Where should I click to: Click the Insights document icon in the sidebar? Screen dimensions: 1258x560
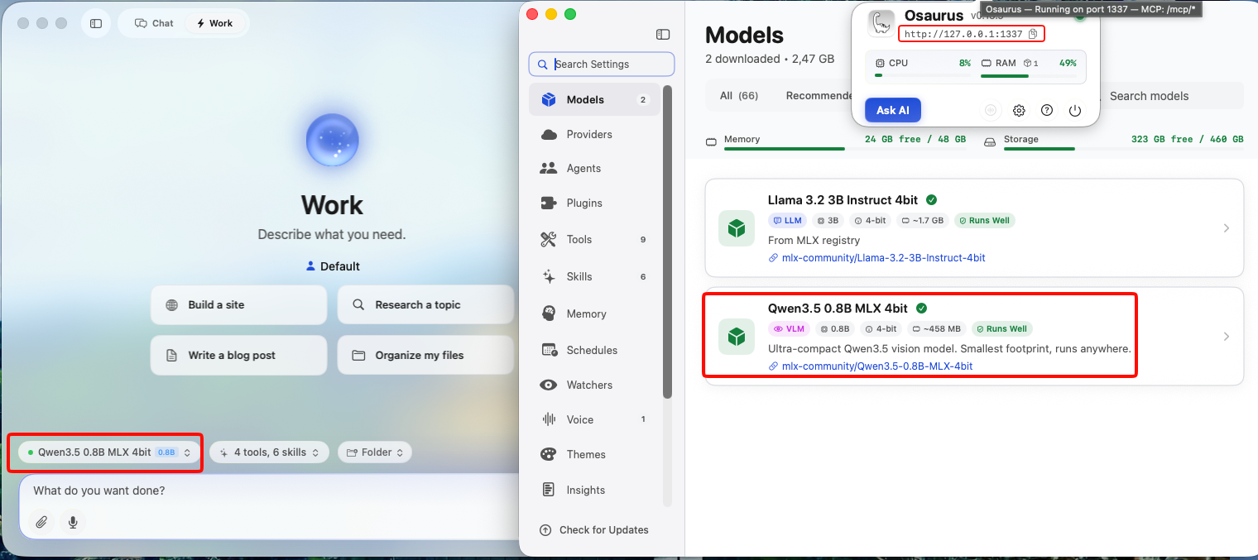pos(549,490)
